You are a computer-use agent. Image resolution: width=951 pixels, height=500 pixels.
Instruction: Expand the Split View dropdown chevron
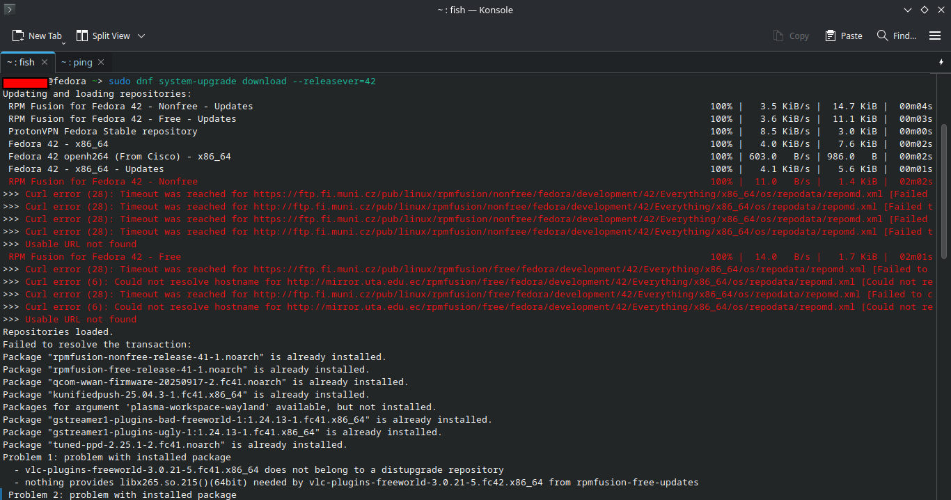coord(141,36)
